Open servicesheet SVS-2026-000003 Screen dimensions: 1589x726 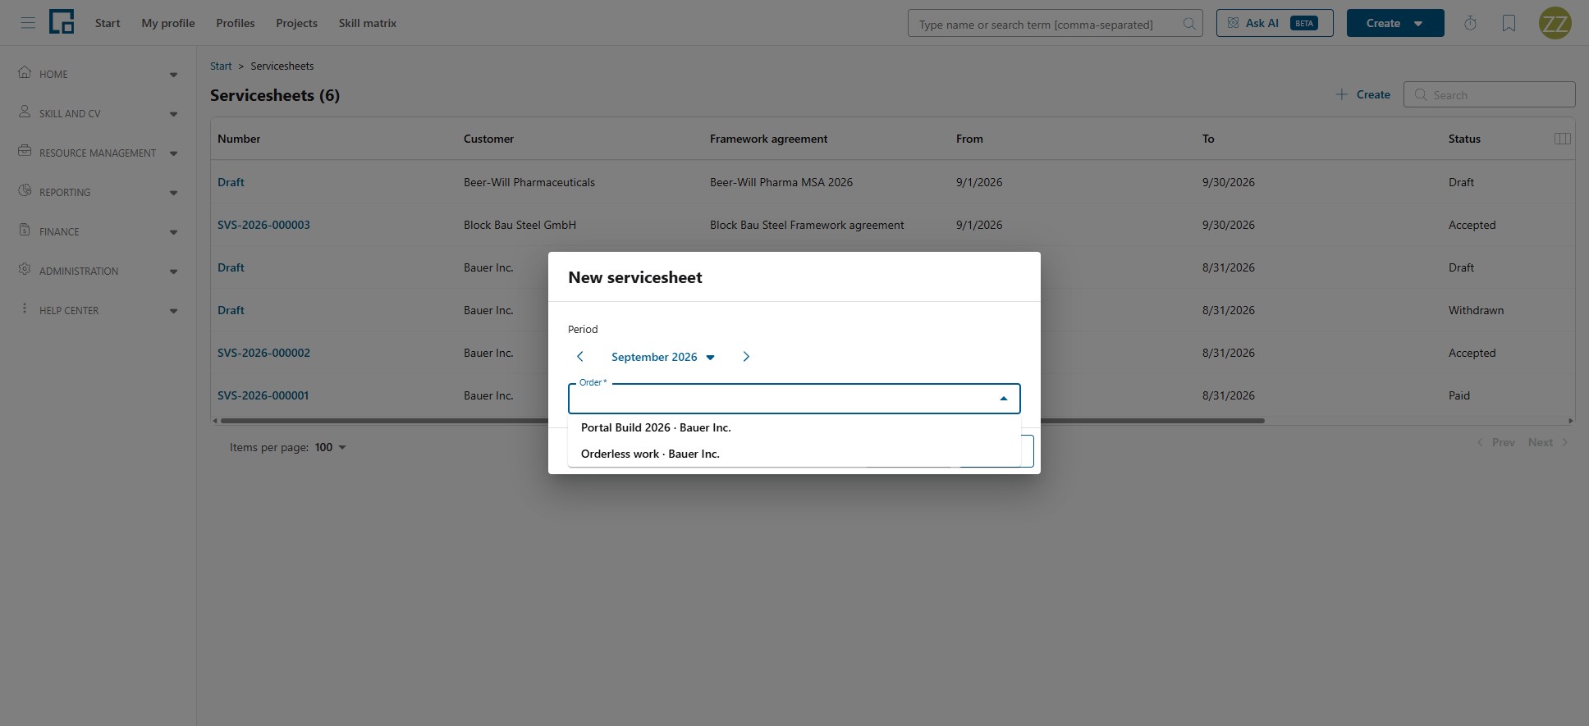coord(263,225)
